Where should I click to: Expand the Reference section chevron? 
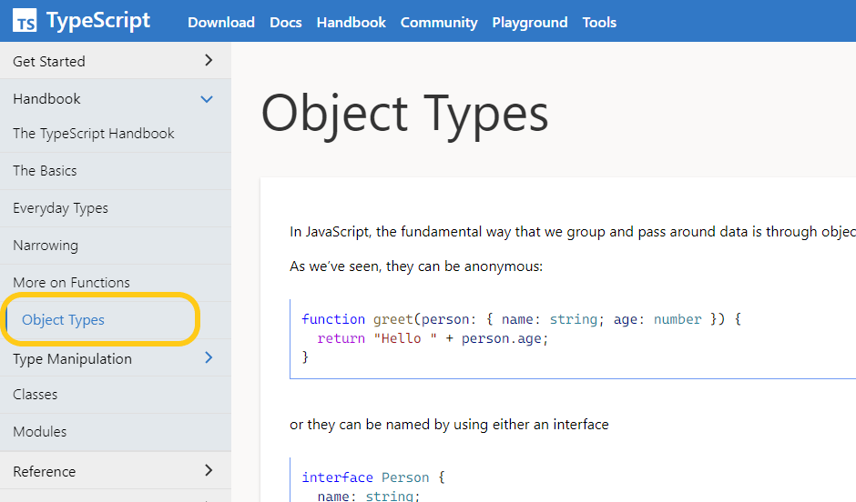[x=208, y=470]
